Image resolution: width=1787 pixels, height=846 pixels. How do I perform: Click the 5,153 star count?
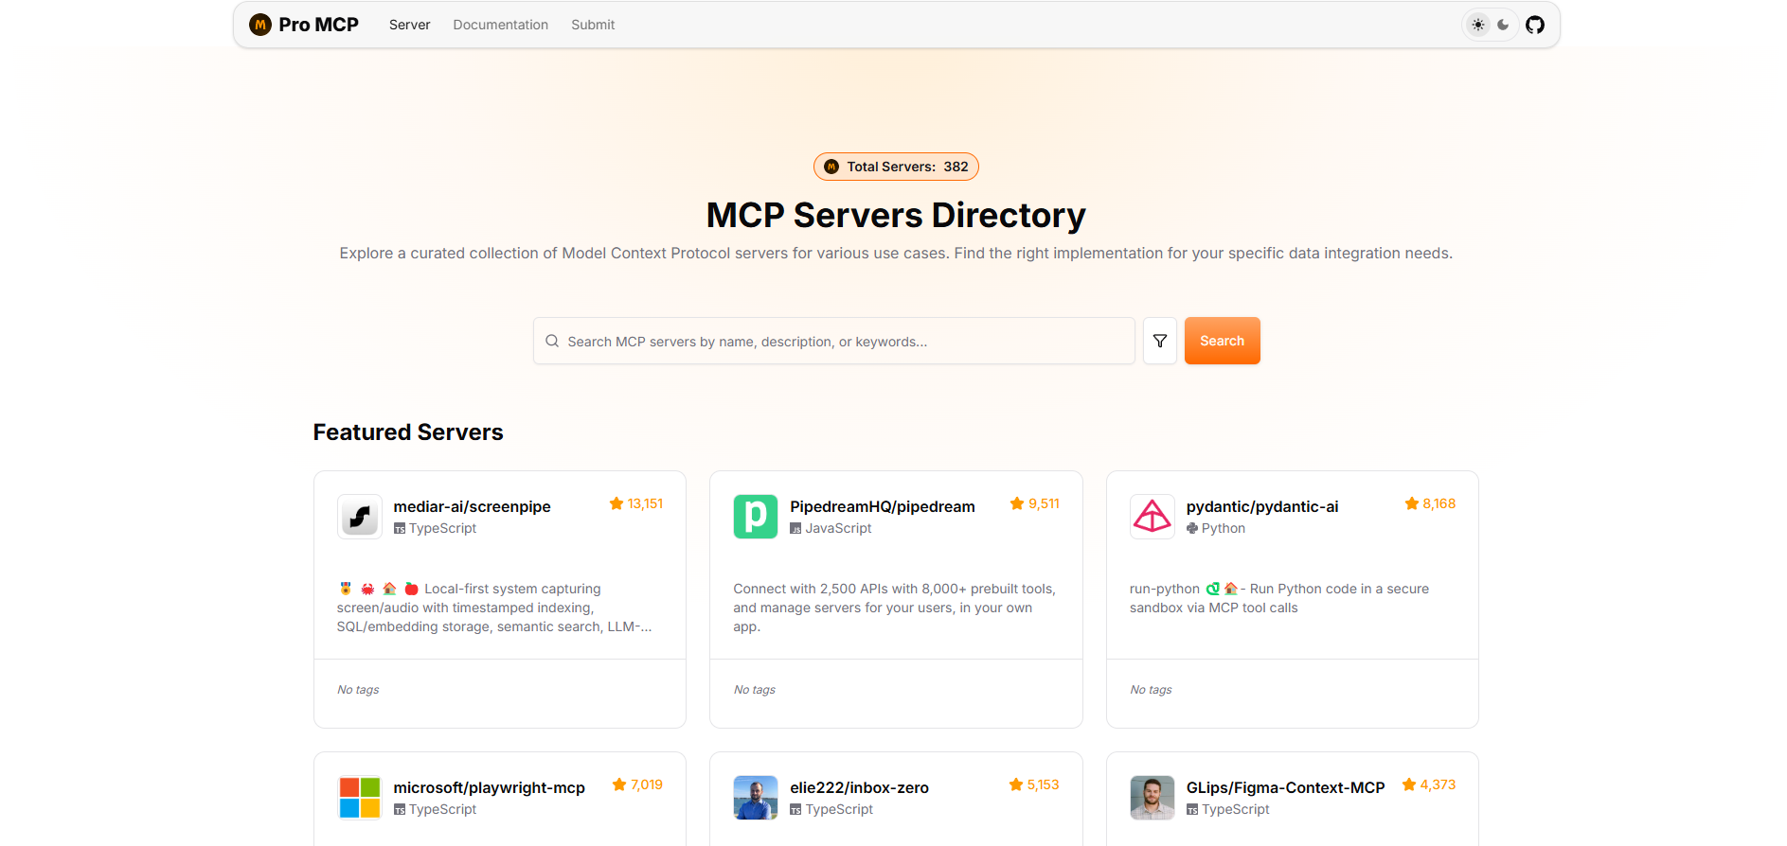1043,784
